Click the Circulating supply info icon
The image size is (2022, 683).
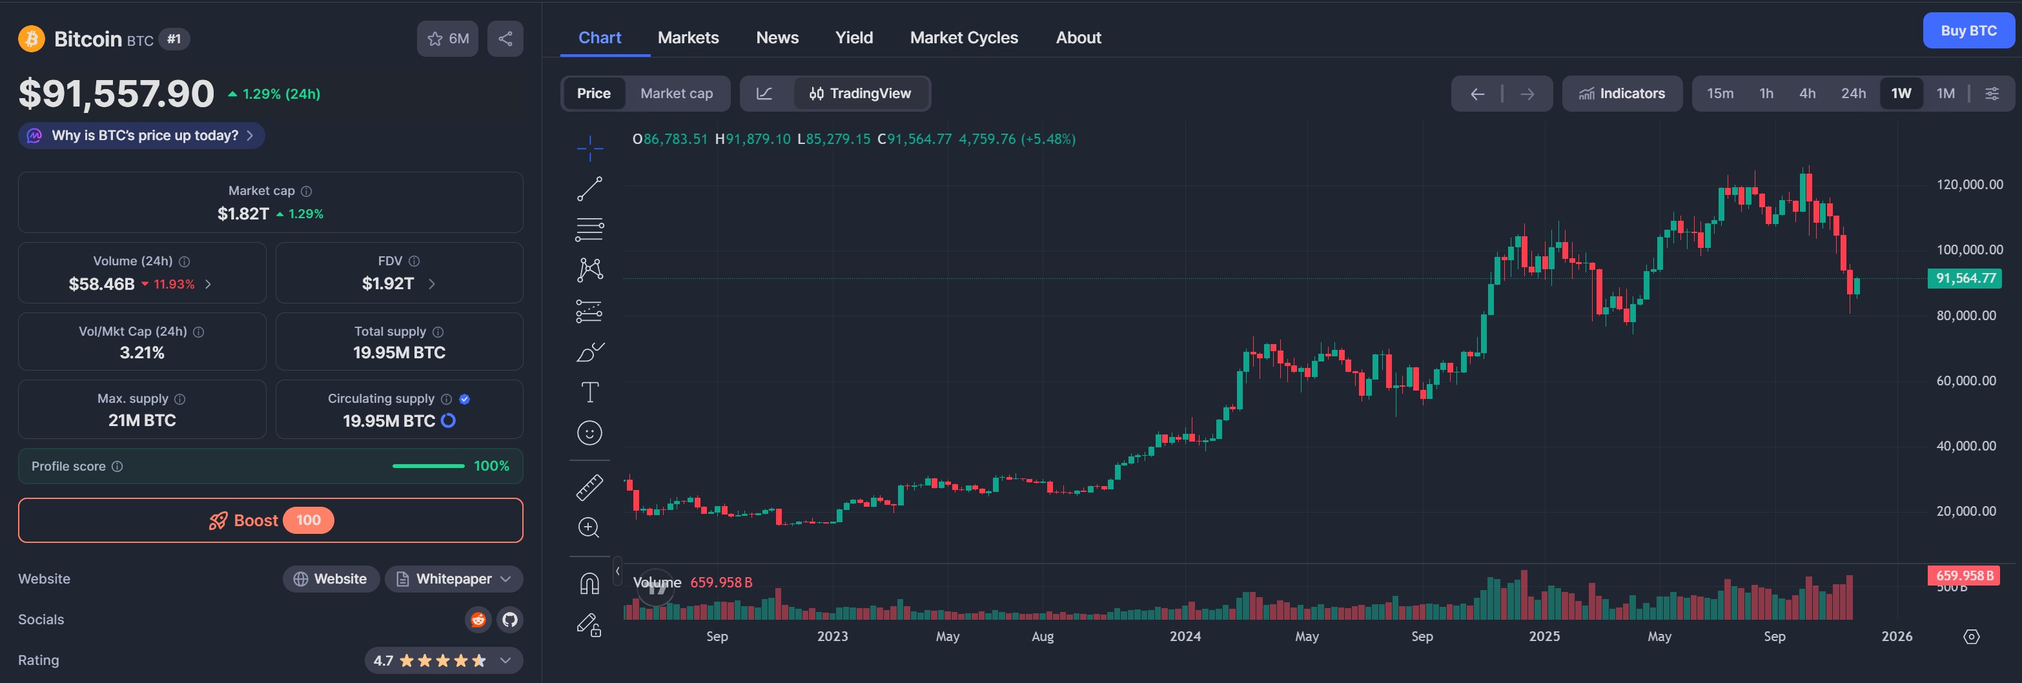tap(447, 399)
